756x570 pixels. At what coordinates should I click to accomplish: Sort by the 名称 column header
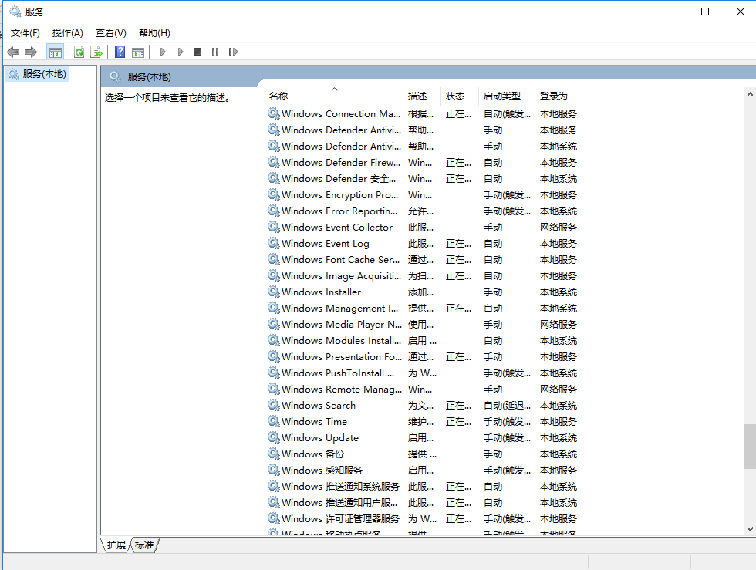tap(335, 96)
